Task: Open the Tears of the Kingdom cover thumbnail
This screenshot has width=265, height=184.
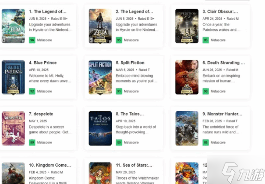Action: [13, 26]
